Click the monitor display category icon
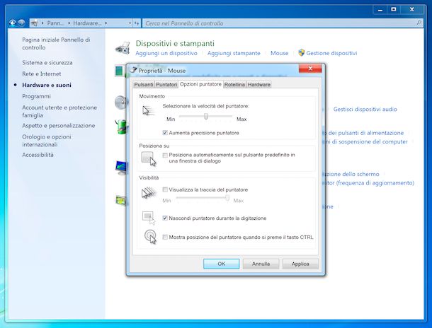Screen dimensions: 432x328 (x=121, y=168)
